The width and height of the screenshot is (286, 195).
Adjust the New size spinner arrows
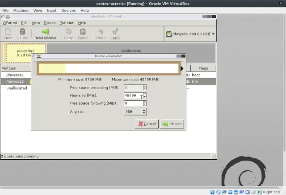click(145, 95)
